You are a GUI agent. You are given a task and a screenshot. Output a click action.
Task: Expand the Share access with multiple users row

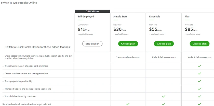coord(3,56)
